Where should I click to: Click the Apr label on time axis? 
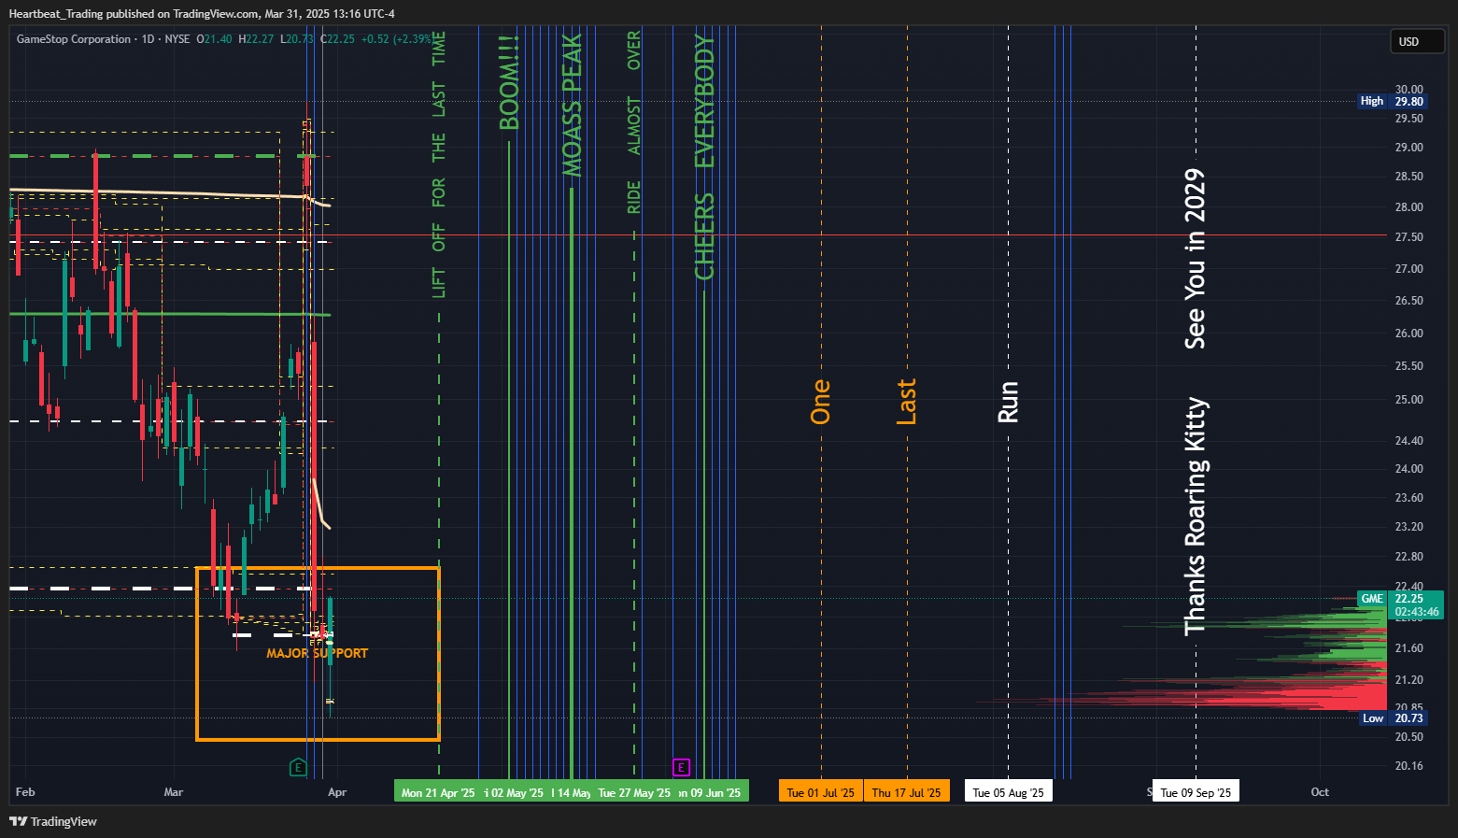pos(337,792)
